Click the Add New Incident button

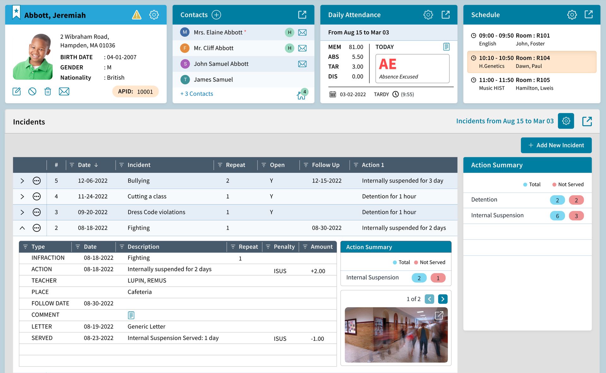click(556, 145)
